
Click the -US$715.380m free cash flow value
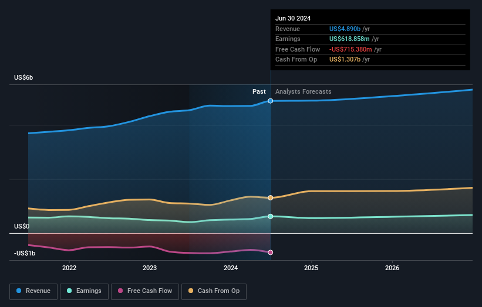pyautogui.click(x=350, y=49)
